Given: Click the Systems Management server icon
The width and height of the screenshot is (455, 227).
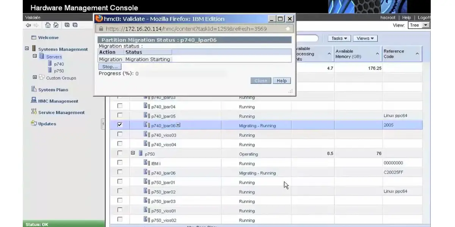Looking at the screenshot, I should [34, 49].
